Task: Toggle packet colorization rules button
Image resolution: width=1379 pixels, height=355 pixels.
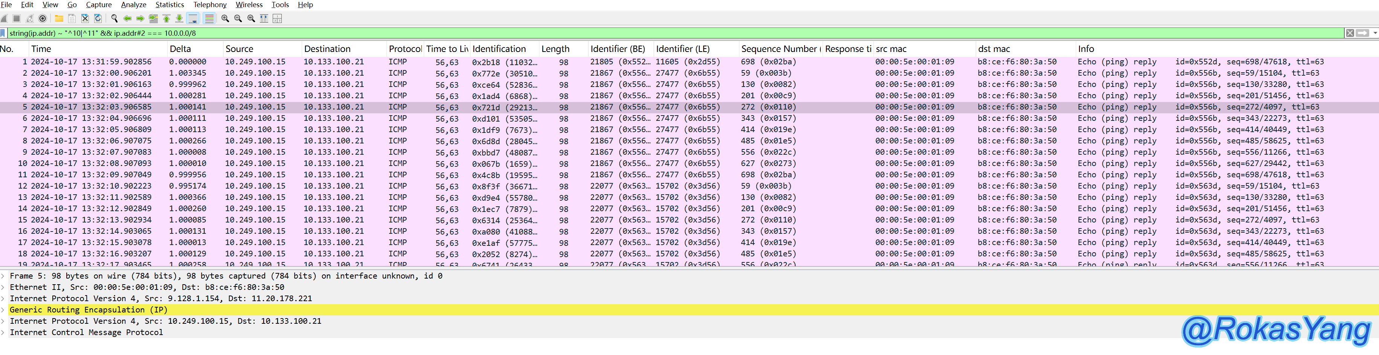Action: tap(209, 19)
